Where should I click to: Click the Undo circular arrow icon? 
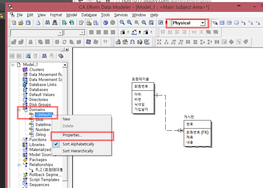point(106,23)
